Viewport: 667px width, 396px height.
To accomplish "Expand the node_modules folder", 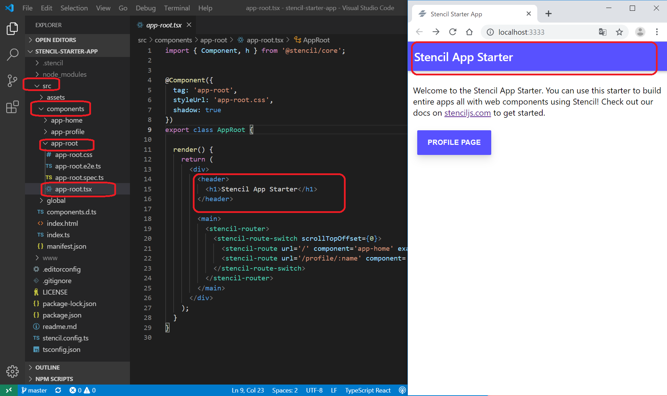I will (64, 74).
